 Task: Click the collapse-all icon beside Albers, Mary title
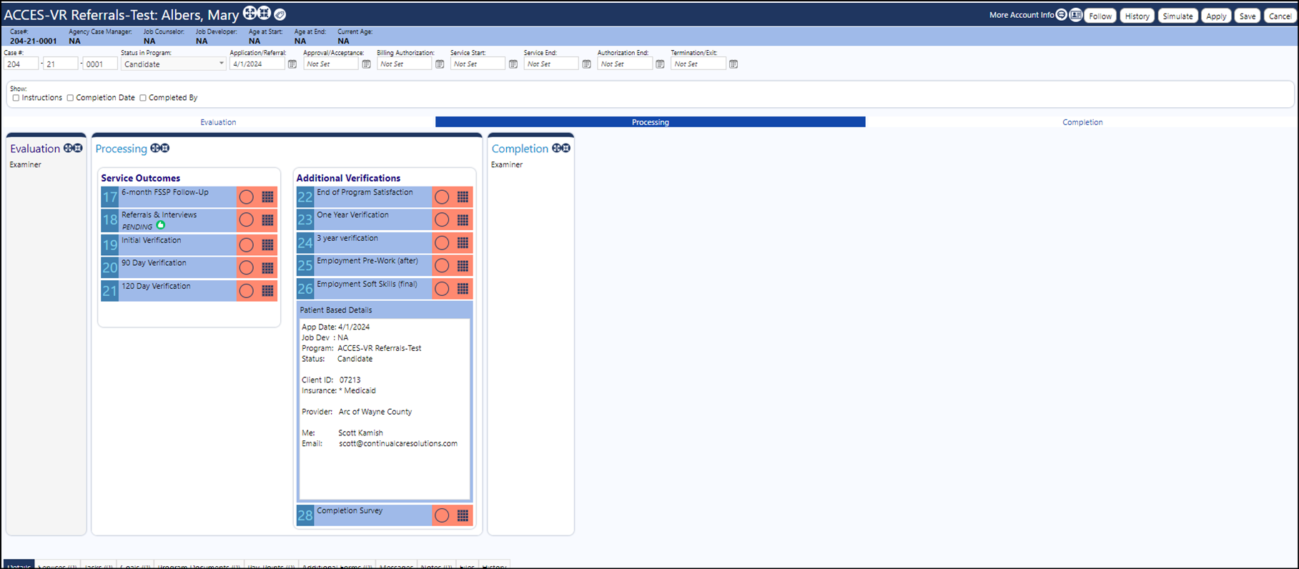264,13
